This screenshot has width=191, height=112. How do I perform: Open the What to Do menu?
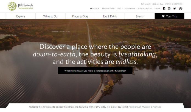point(50,16)
